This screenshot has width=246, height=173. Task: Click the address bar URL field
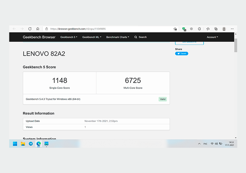[x=111, y=29]
